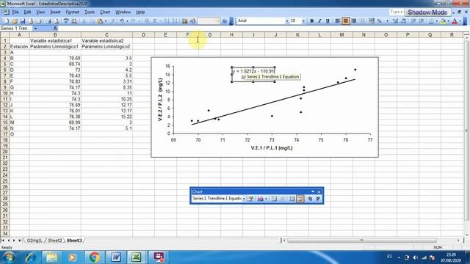Toggle Bold formatting
Viewport: 470px width, 264px height.
[311, 21]
